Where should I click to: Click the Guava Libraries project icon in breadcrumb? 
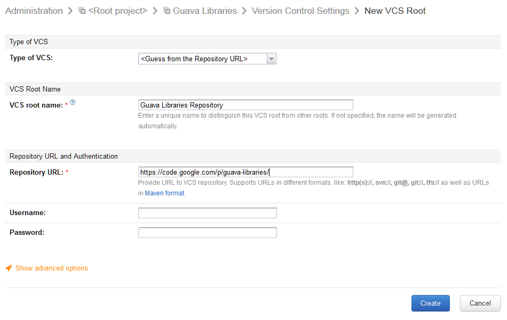(167, 11)
